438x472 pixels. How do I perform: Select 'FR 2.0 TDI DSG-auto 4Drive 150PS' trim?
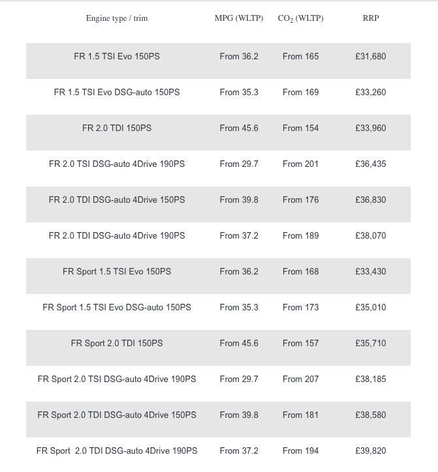[117, 200]
